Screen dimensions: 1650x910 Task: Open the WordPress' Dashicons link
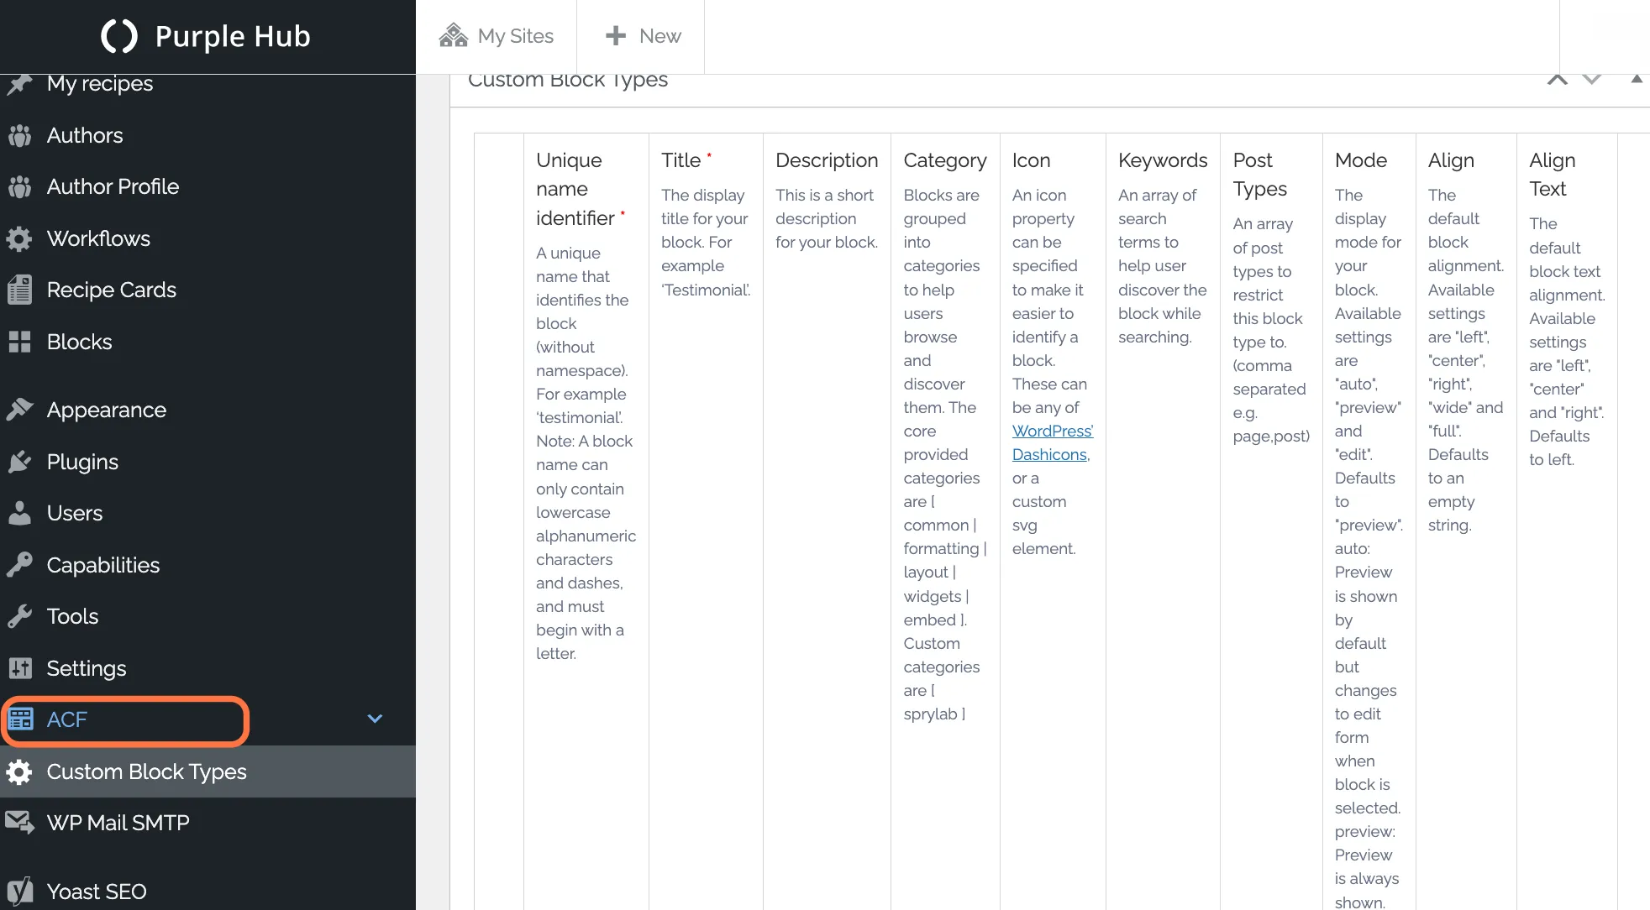point(1052,442)
